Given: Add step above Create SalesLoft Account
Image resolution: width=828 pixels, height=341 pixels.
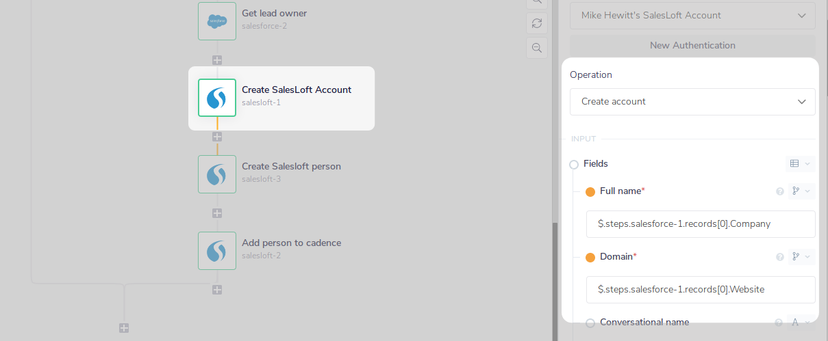Looking at the screenshot, I should pyautogui.click(x=217, y=60).
